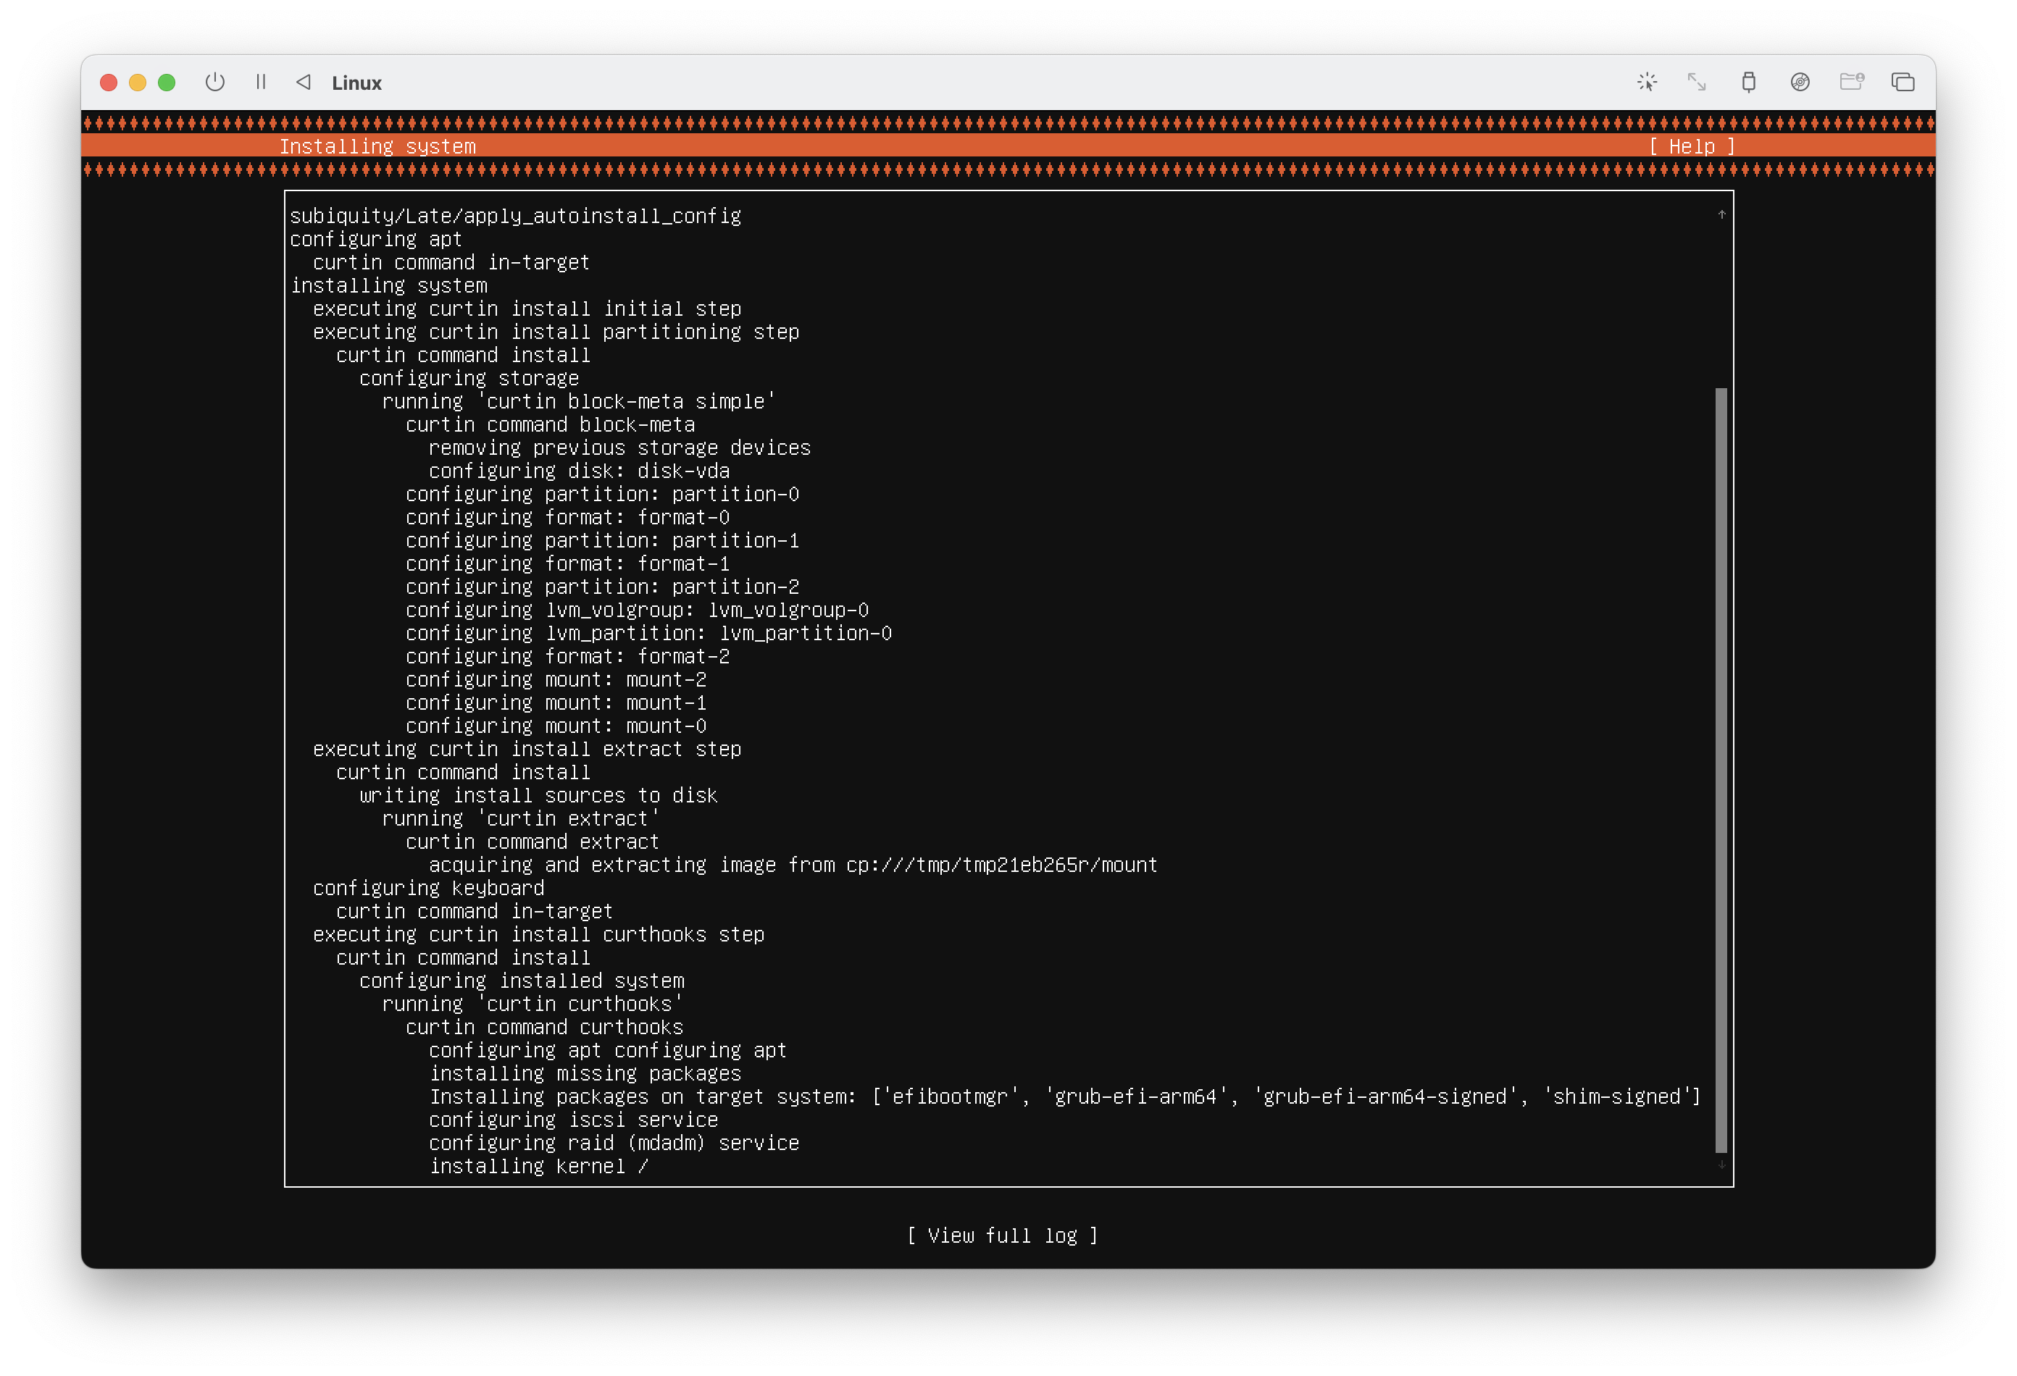2017x1376 pixels.
Task: Click the windows overlay icon in the toolbar
Action: click(x=1903, y=83)
